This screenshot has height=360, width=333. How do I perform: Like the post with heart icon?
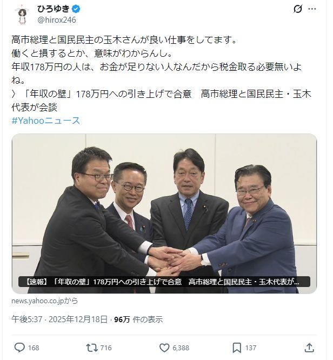tap(164, 348)
